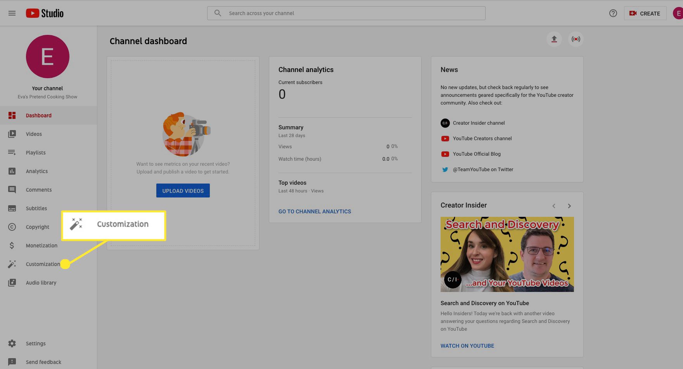Click the Audio library icon

tap(12, 283)
